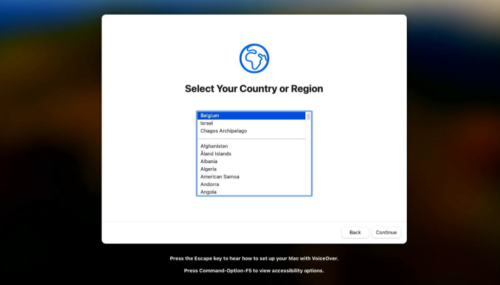Click the blue globe icon
Screen dimensions: 500x285
coord(254,58)
